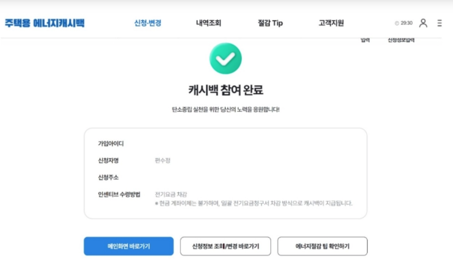The image size is (453, 263).
Task: Click the 현금 계좌이체는 불가 notice text
Action: click(254, 203)
